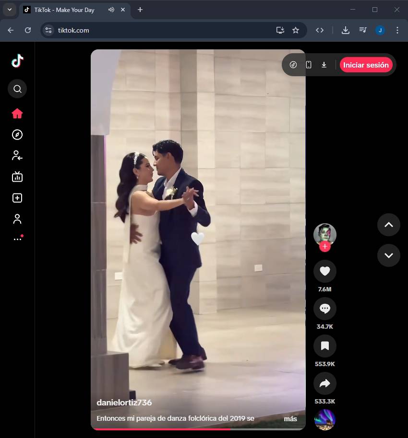Open the spinning sound disc thumbnail
The height and width of the screenshot is (438, 408).
(325, 420)
